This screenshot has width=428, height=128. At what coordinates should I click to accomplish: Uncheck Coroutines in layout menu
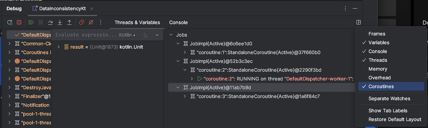(391, 86)
